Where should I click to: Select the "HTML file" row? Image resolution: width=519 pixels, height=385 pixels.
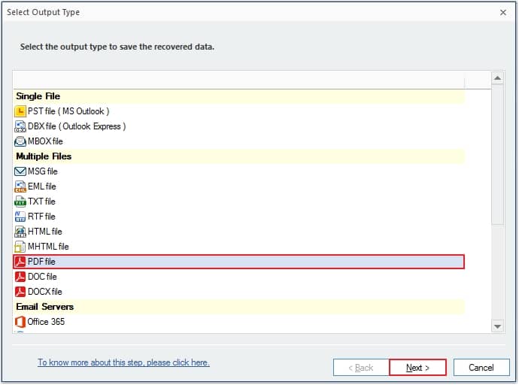tap(239, 232)
